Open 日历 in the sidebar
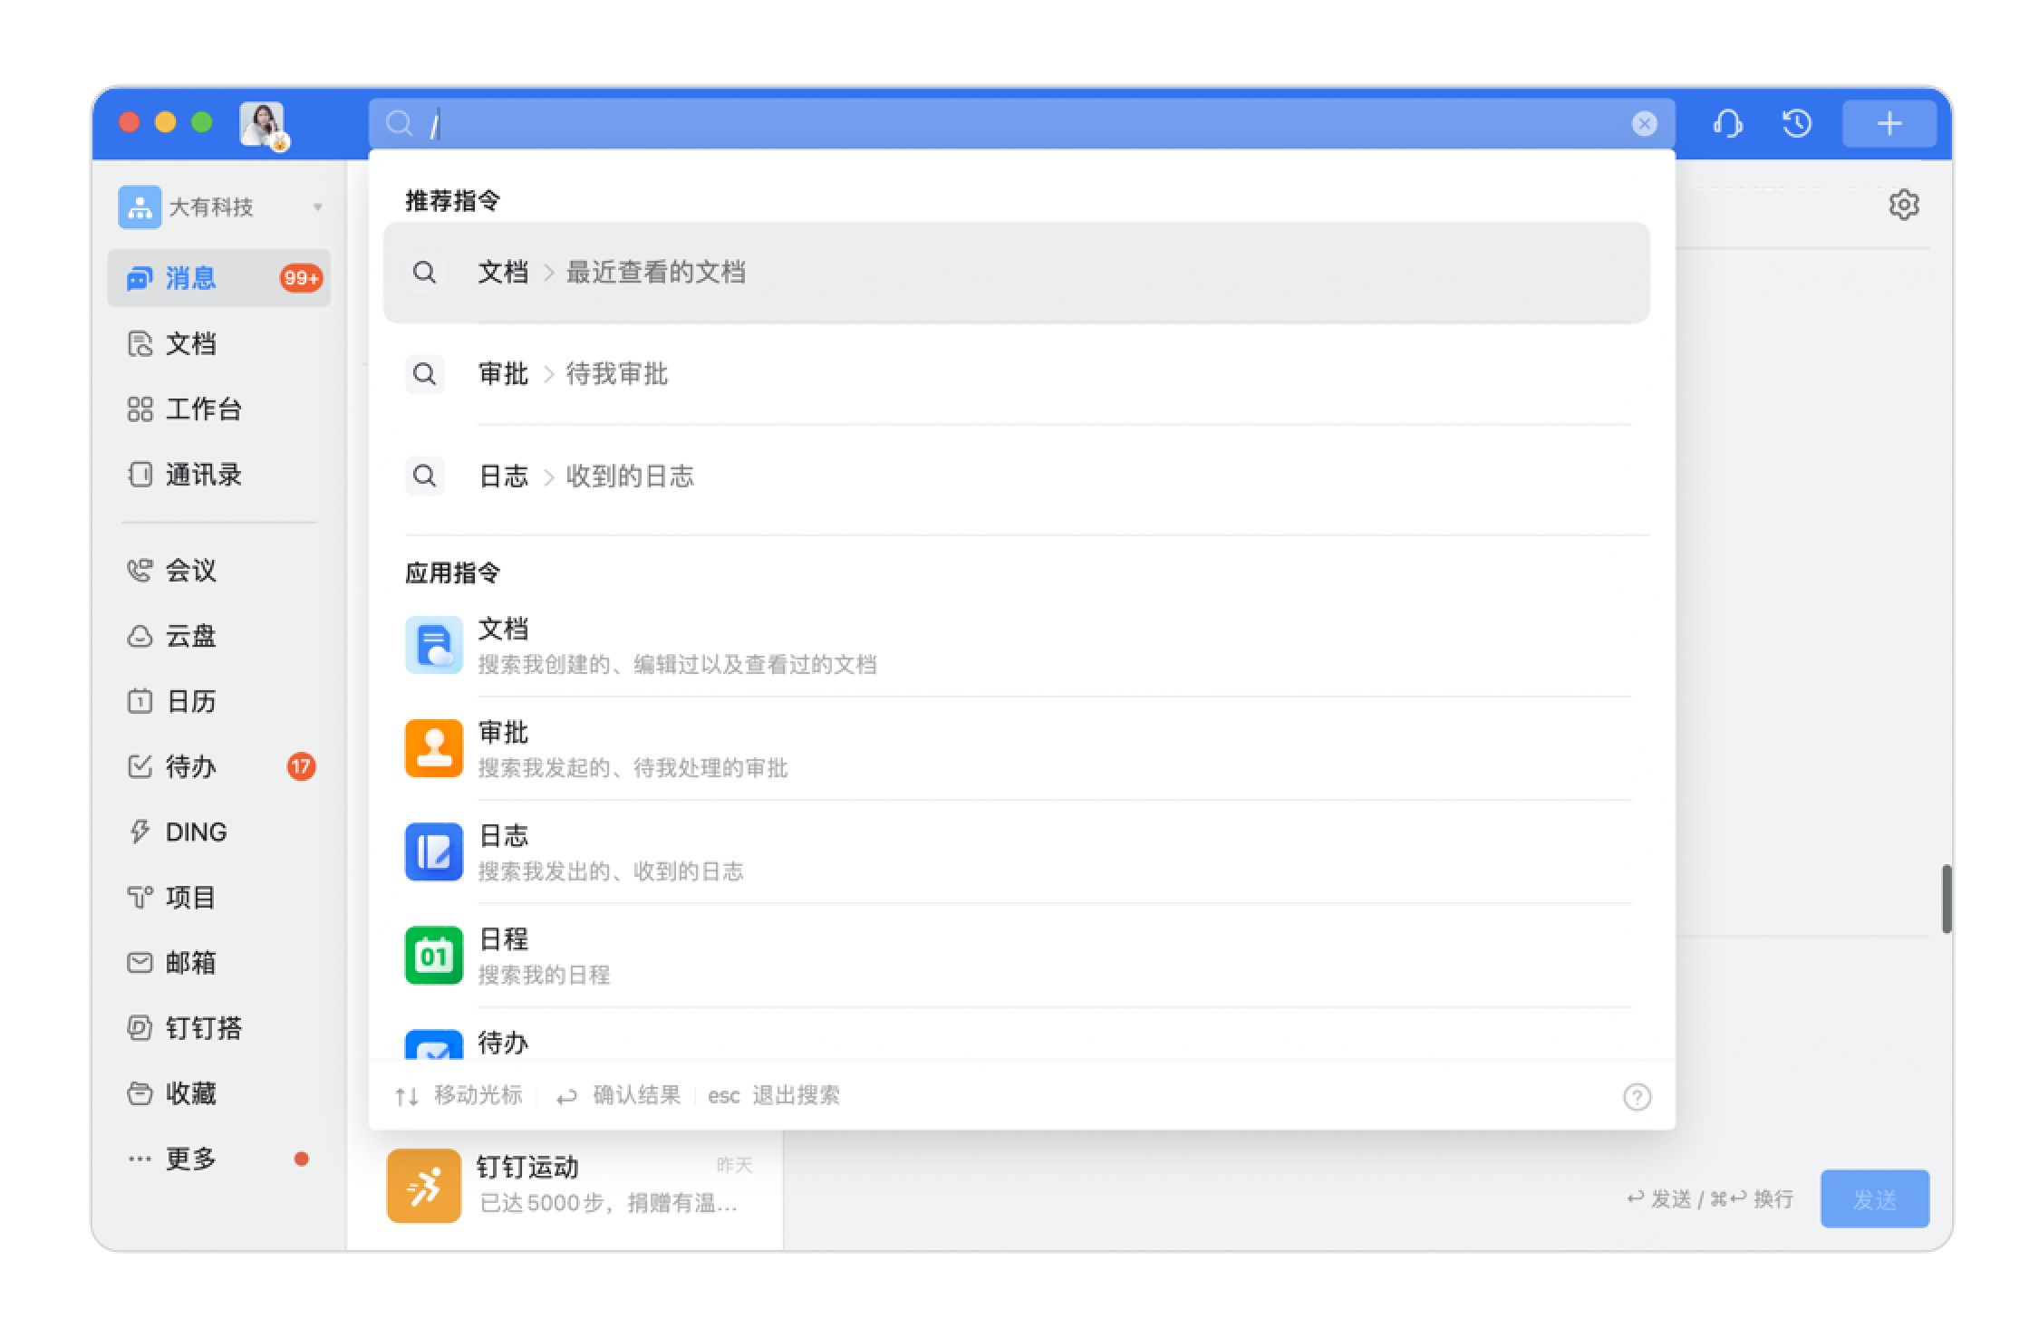The image size is (2039, 1337). tap(219, 701)
